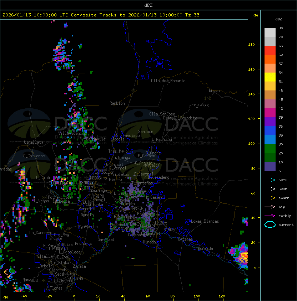
Task: Click the 'dBZ' title at top
Action: [148, 5]
